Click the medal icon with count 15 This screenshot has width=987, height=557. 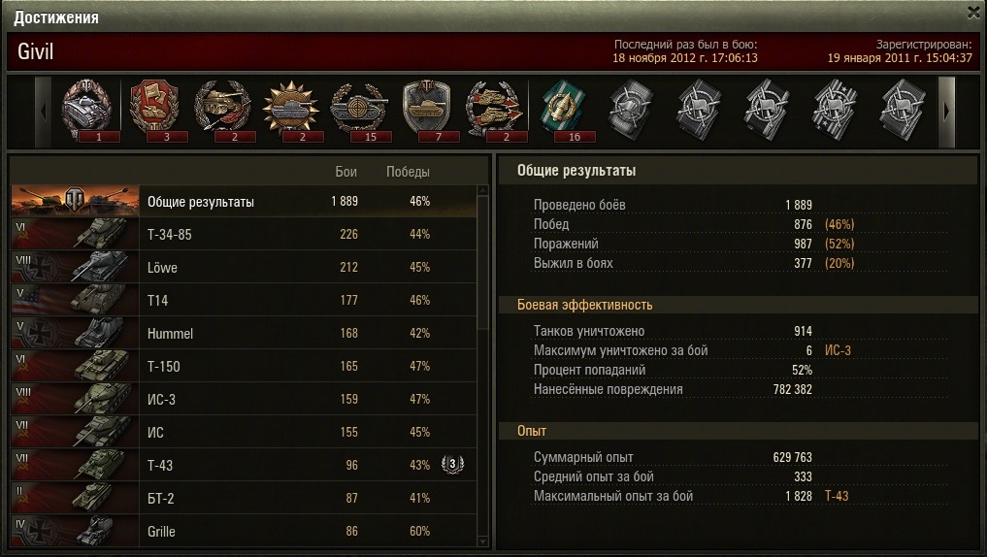[x=360, y=110]
